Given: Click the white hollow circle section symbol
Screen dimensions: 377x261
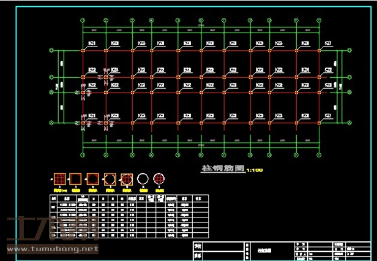Looking at the screenshot, I should [x=143, y=179].
